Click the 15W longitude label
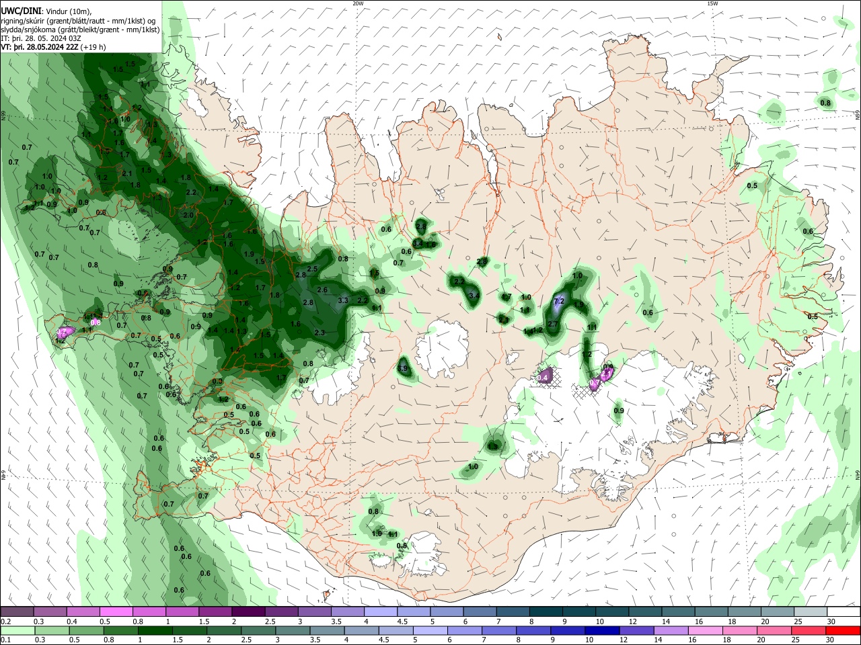 coord(713,3)
